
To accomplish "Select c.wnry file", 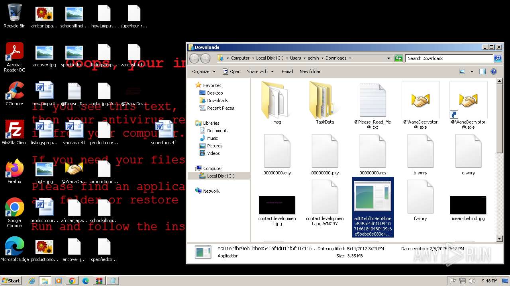I will click(468, 155).
